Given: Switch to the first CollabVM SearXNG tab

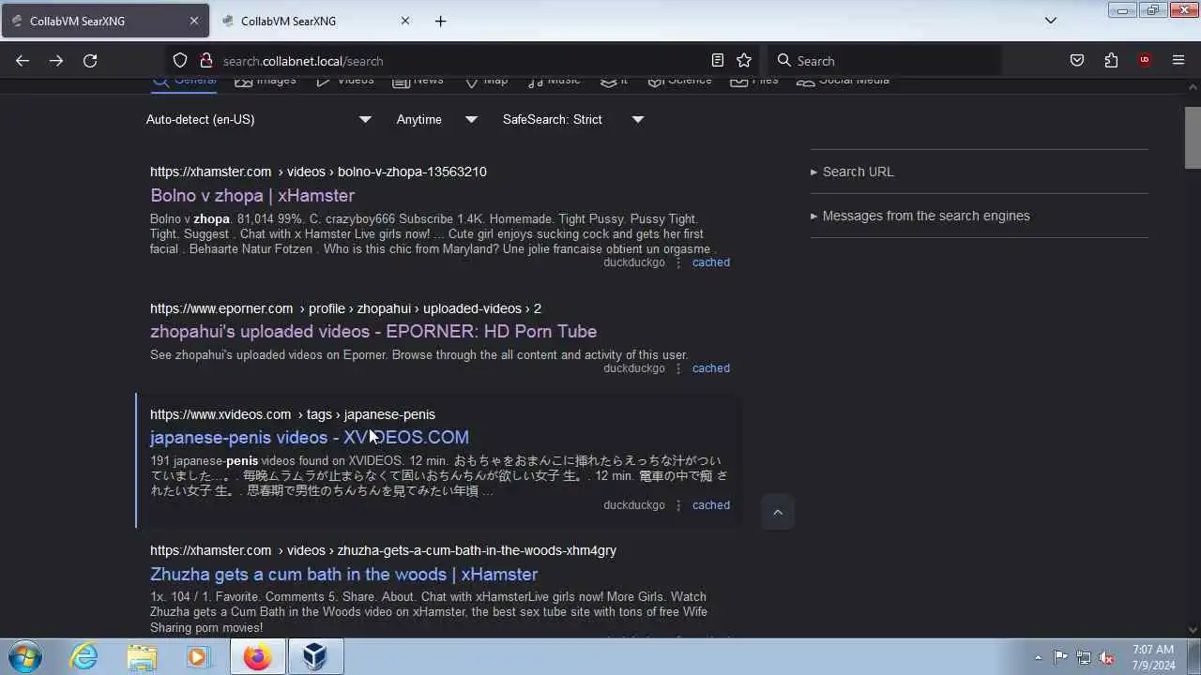Looking at the screenshot, I should tap(103, 21).
